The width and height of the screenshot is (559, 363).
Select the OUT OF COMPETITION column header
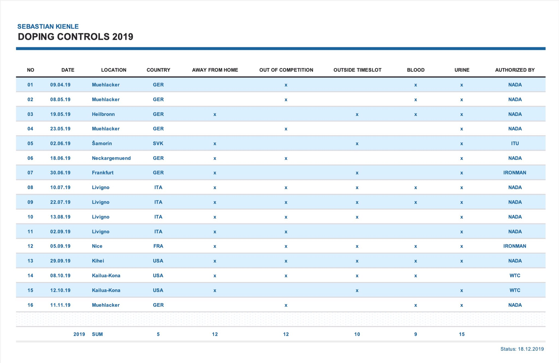tap(286, 70)
